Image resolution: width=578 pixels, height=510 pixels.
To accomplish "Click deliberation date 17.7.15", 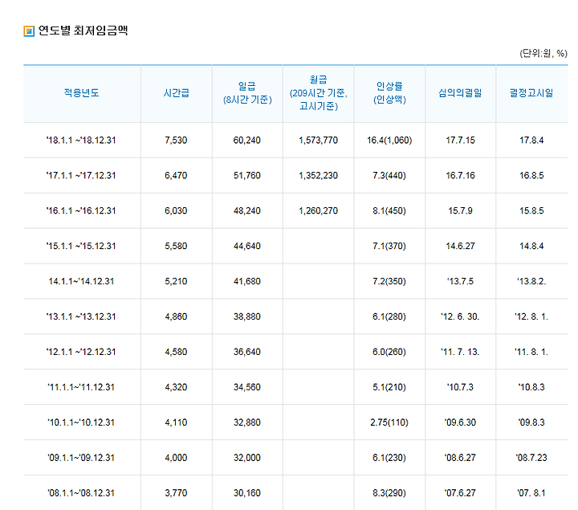I will pos(460,141).
